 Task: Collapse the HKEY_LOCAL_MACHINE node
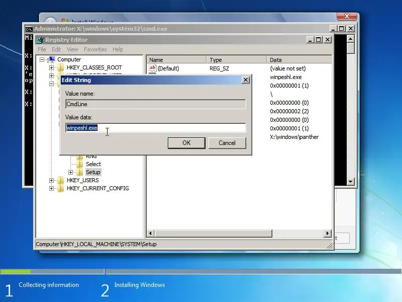[x=51, y=84]
